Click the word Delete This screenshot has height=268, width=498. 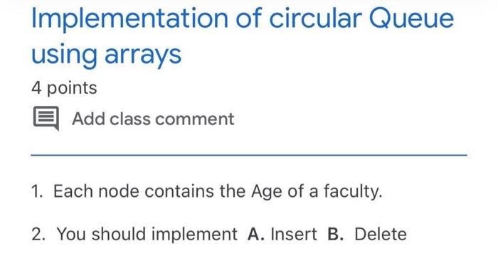[x=381, y=235]
